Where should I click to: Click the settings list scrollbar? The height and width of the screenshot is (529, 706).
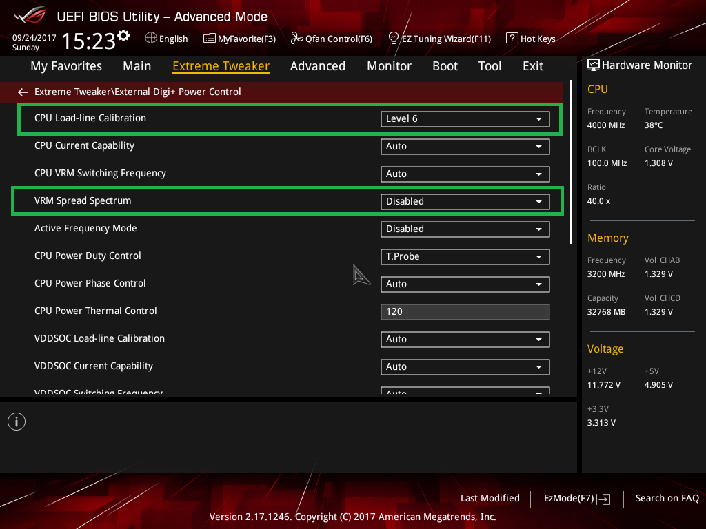[572, 162]
